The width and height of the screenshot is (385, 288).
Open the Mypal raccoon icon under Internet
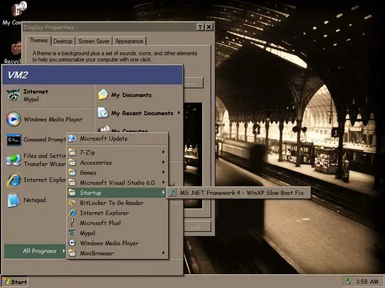pos(13,95)
